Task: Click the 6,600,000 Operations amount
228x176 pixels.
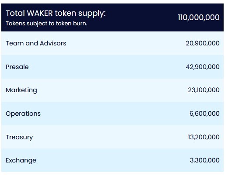Action: (204, 114)
